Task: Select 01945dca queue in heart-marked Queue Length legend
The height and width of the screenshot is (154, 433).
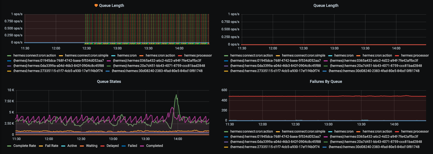Action: (x=58, y=61)
